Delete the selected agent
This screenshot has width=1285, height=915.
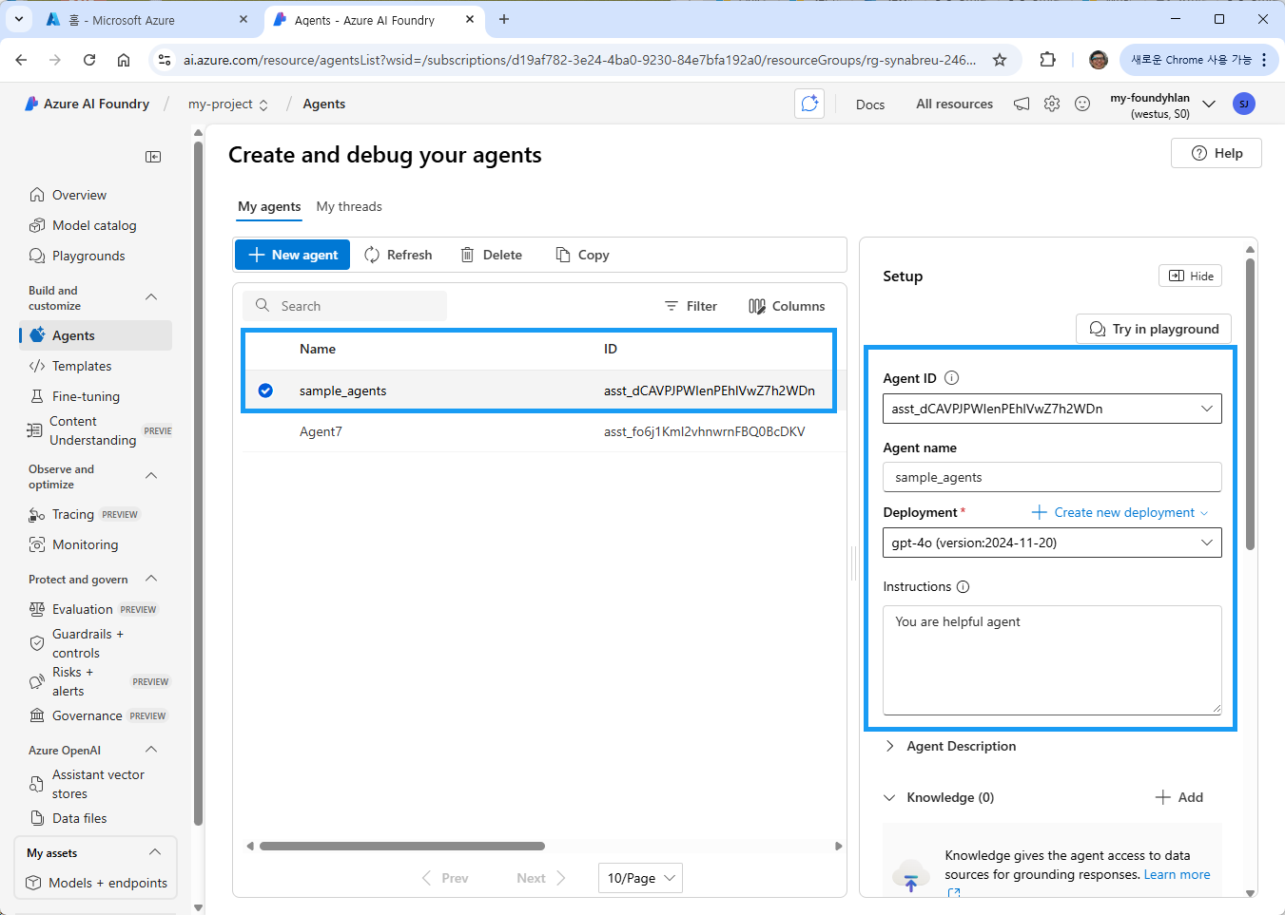pos(492,255)
